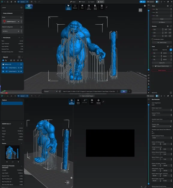
Task: Uncheck the first Prism model checkbox
Action: tap(3, 68)
